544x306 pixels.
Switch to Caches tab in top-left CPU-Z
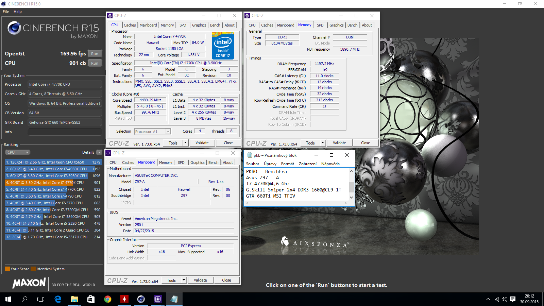[130, 25]
